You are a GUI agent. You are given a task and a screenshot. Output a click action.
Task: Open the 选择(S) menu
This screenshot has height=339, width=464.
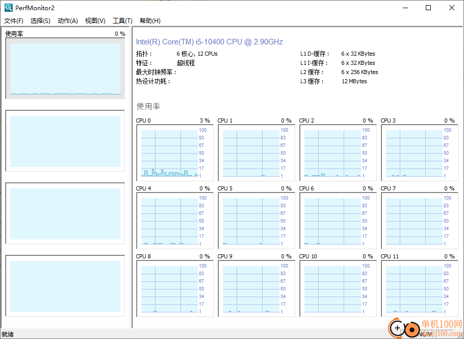point(40,21)
